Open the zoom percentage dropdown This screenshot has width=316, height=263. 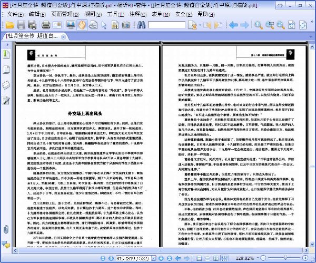click(x=258, y=258)
